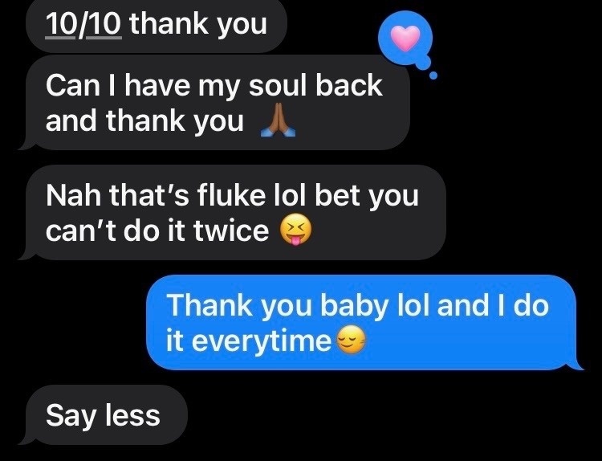Tap 'and thank you' text line
Viewport: 602px width, 461px height.
[144, 120]
